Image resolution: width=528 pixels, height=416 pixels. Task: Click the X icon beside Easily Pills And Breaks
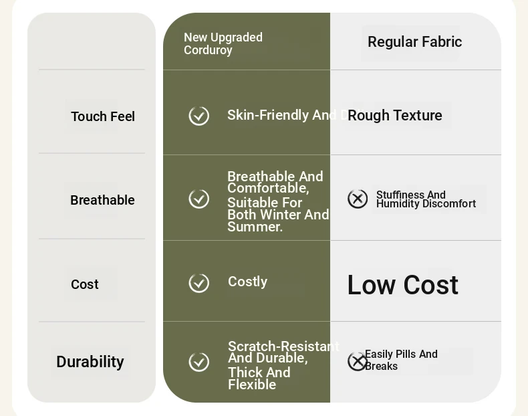click(x=357, y=361)
